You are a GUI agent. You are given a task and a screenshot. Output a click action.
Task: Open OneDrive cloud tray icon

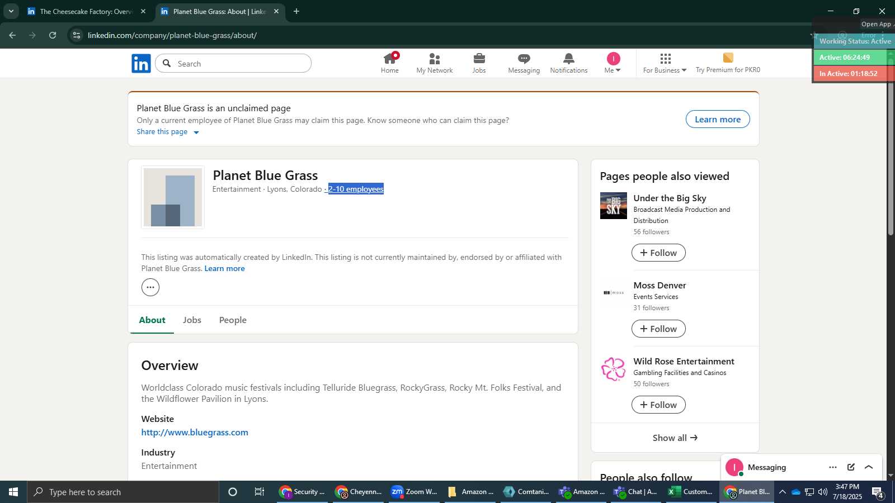click(795, 492)
